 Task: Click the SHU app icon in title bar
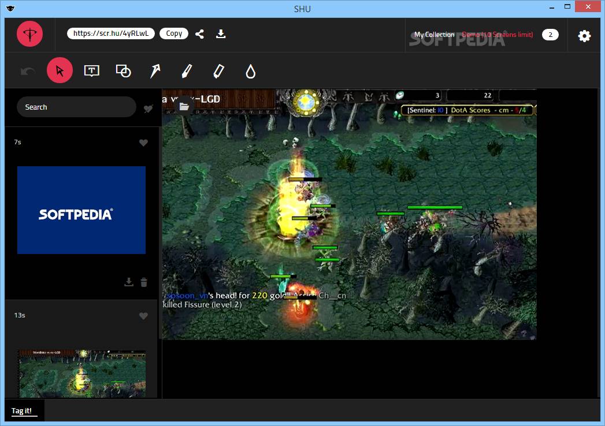pos(10,8)
